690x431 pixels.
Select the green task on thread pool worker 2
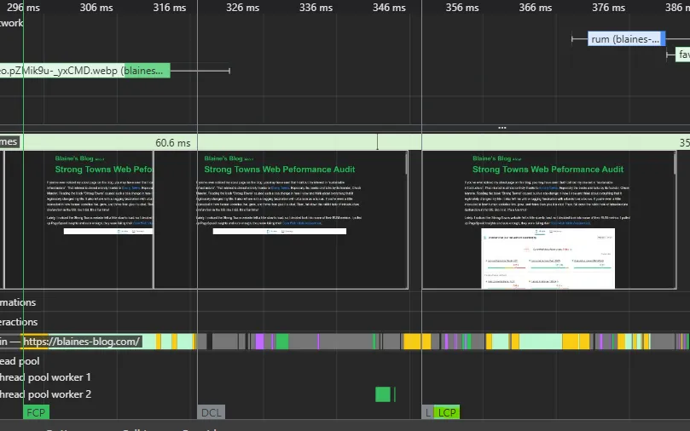click(382, 394)
